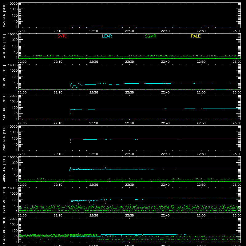This screenshot has width=246, height=246.
Task: Click the 10 tick value on 15400 MHz axis
Action: click(16, 237)
